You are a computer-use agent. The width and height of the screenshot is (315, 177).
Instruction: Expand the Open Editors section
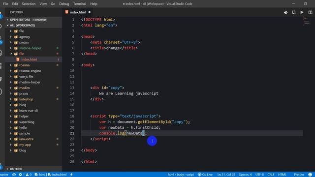7,20
